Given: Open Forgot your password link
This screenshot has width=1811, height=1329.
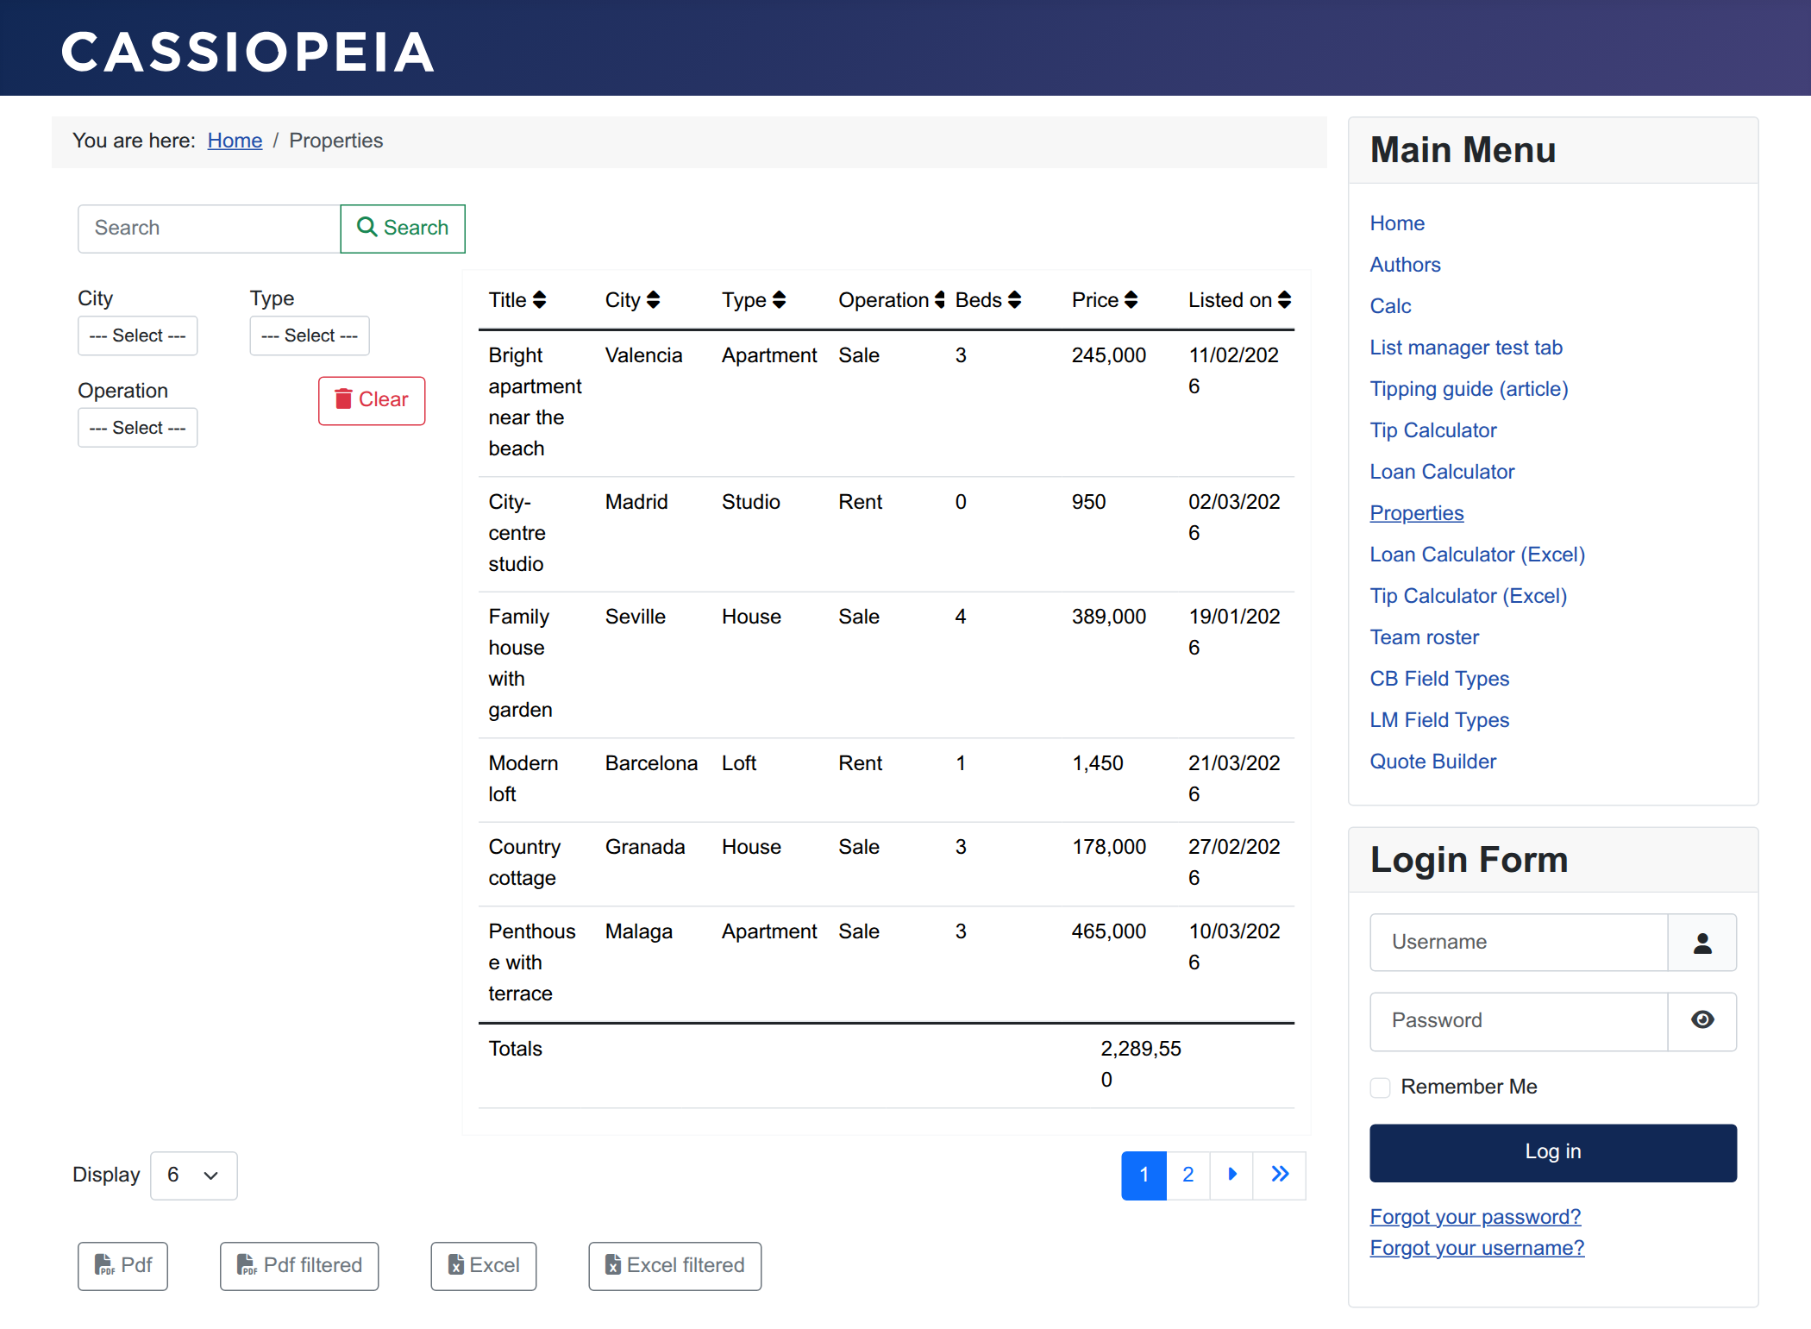Looking at the screenshot, I should pos(1476,1217).
